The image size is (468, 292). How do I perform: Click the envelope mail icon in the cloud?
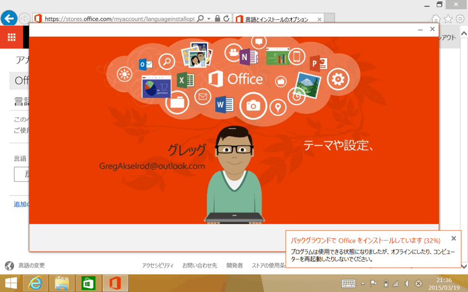202,97
